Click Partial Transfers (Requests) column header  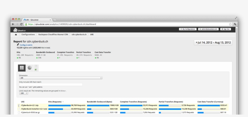(x=171, y=102)
